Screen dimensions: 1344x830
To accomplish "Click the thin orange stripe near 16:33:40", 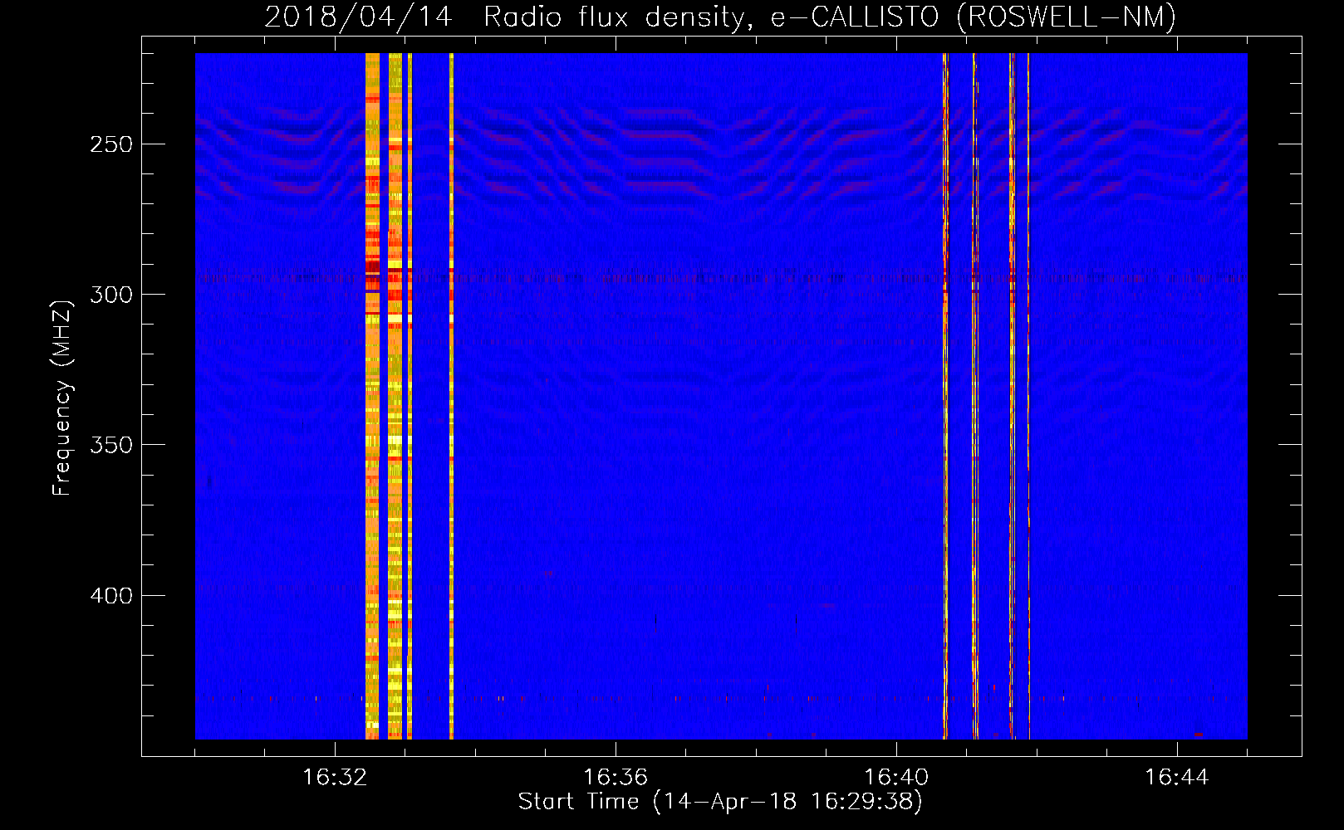I will coord(451,396).
